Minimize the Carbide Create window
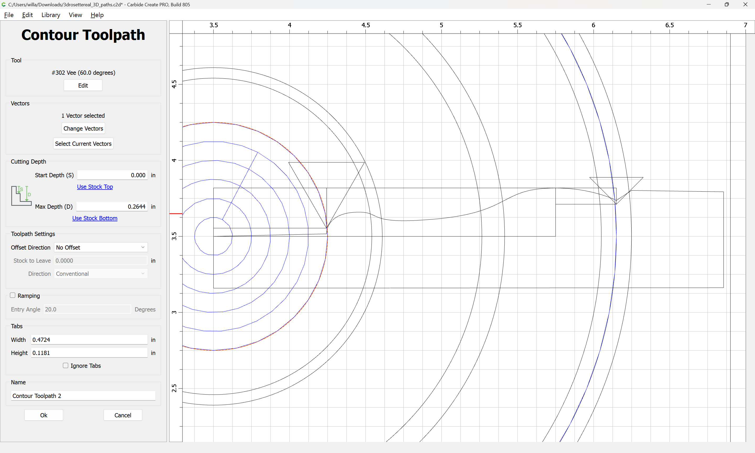The height and width of the screenshot is (453, 755). coord(709,4)
